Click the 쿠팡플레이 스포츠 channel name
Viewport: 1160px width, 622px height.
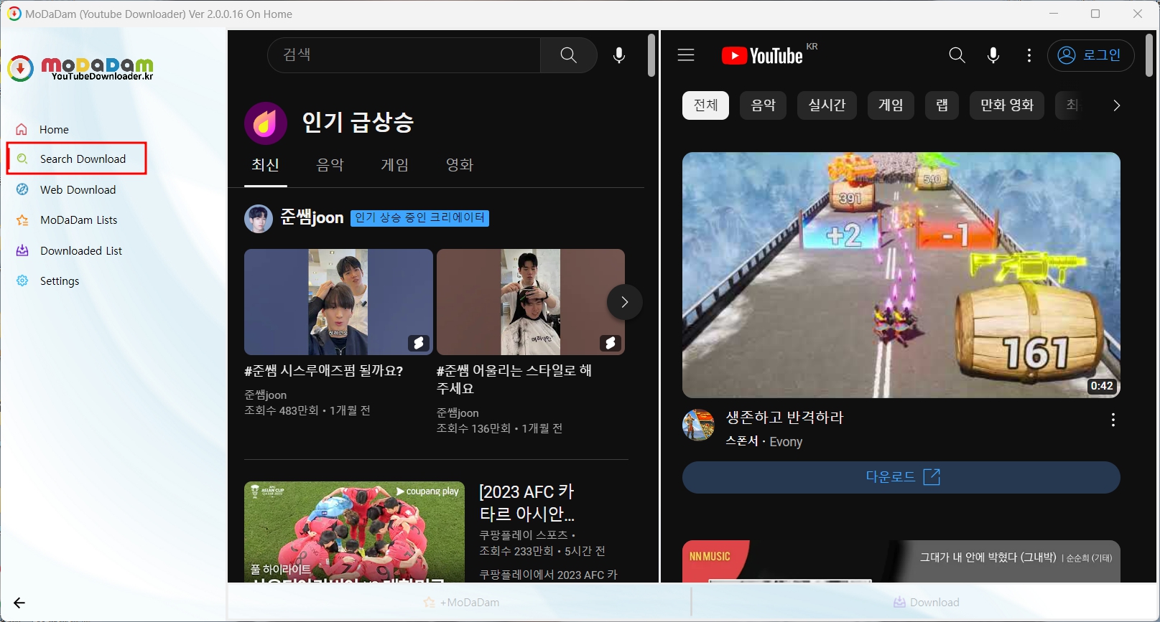pyautogui.click(x=524, y=535)
